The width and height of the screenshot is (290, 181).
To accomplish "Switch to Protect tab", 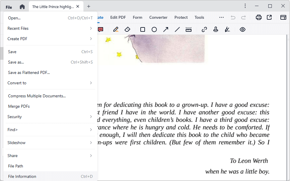I will click(x=181, y=17).
